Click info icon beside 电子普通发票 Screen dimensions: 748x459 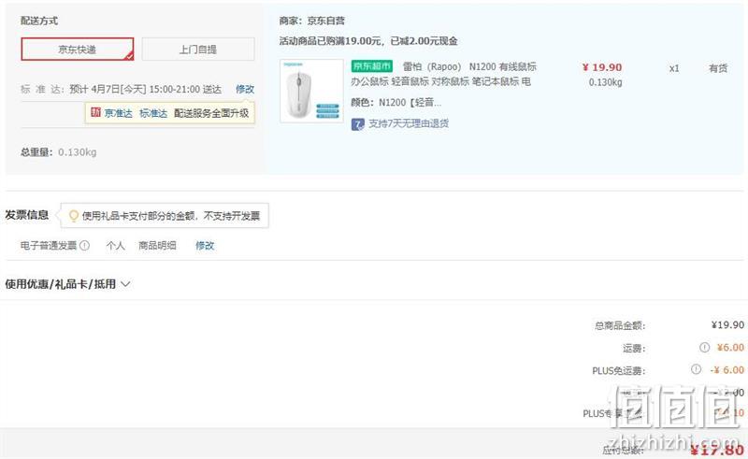[x=84, y=245]
